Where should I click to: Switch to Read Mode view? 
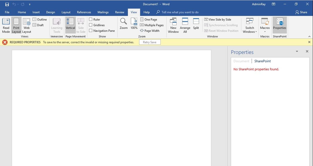[6, 25]
